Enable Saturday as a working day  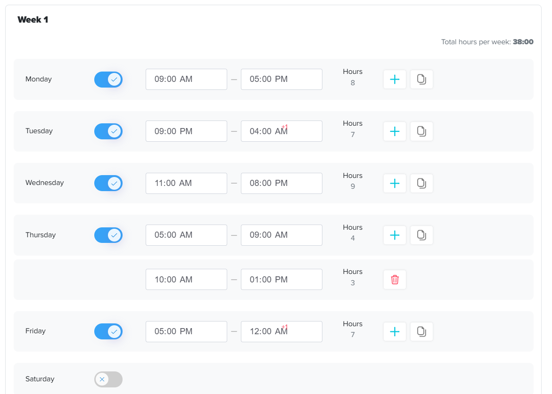point(108,379)
